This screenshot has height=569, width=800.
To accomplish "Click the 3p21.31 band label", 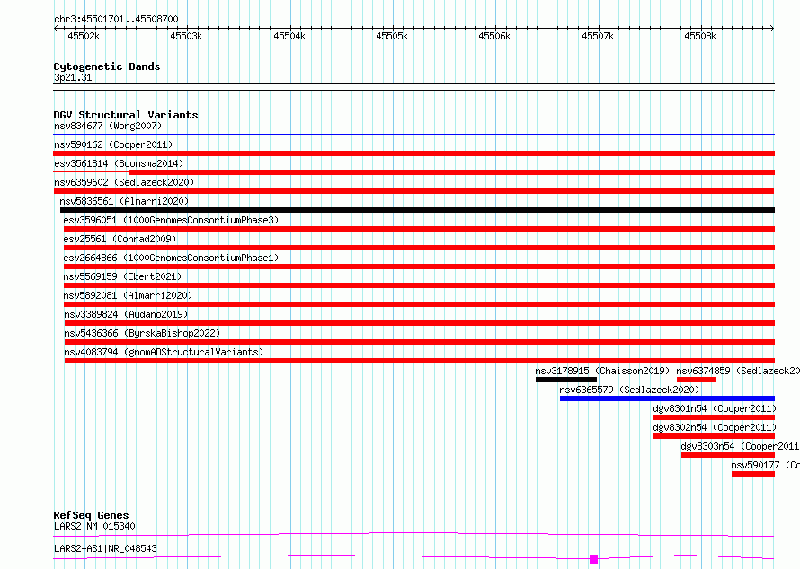I will pos(73,77).
